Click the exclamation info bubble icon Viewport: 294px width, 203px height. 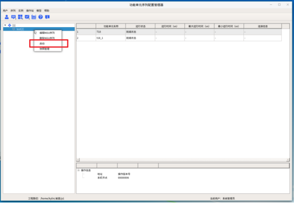(47, 17)
